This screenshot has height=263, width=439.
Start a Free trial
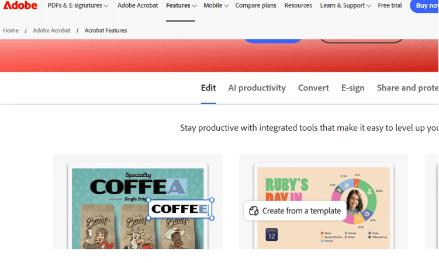coord(390,5)
